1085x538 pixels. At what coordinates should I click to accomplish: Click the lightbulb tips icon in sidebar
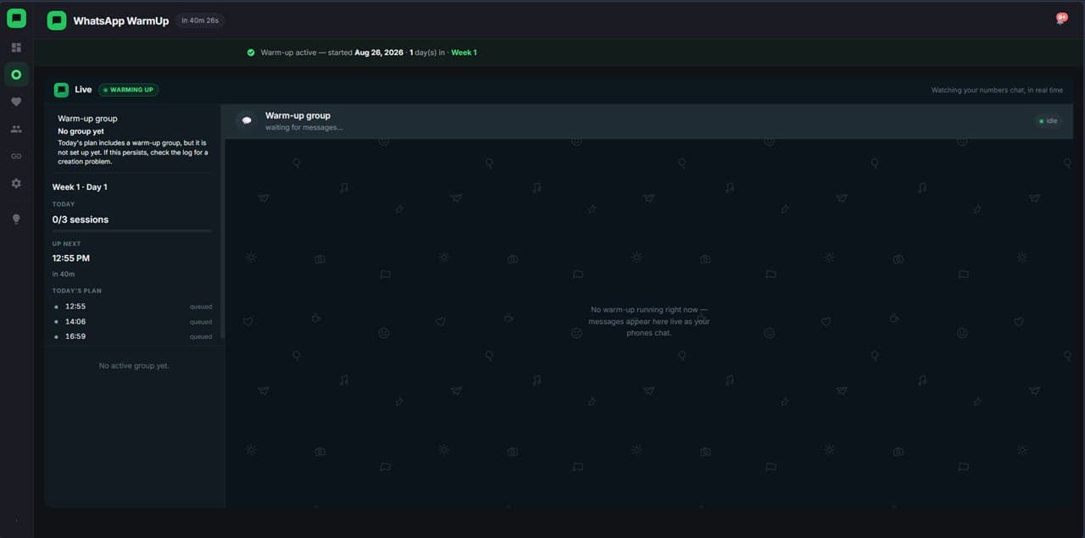click(x=16, y=219)
